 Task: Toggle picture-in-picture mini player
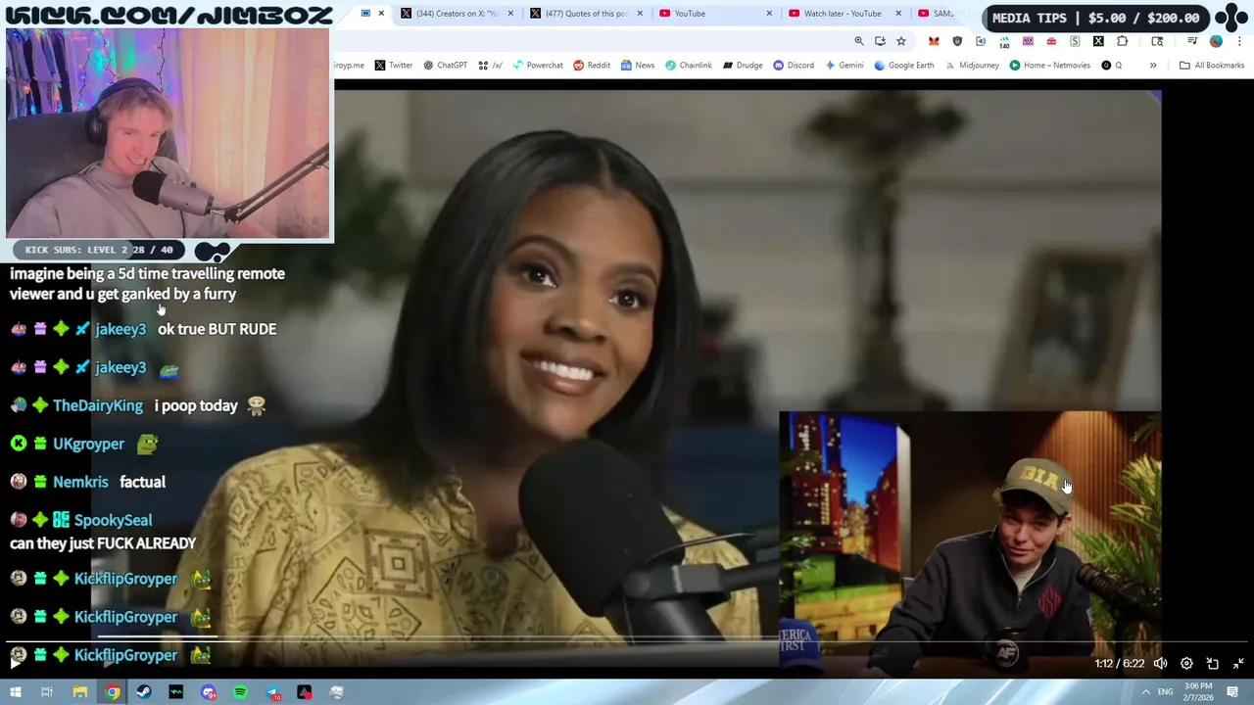(x=1213, y=664)
